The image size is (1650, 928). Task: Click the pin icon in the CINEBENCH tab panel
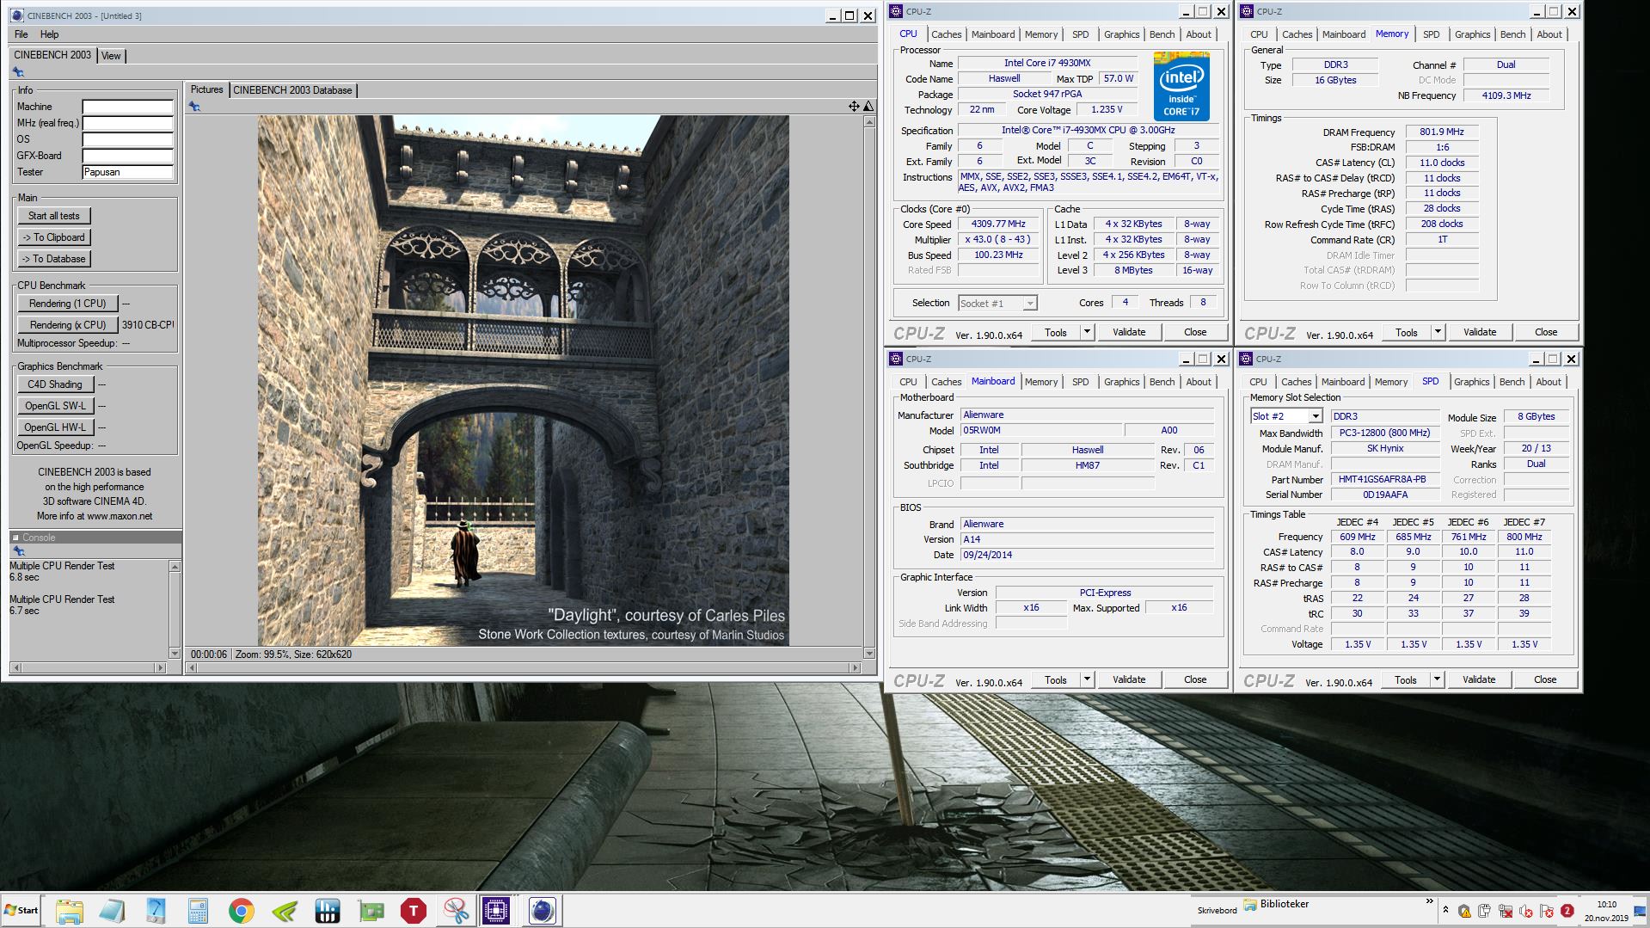tap(18, 72)
